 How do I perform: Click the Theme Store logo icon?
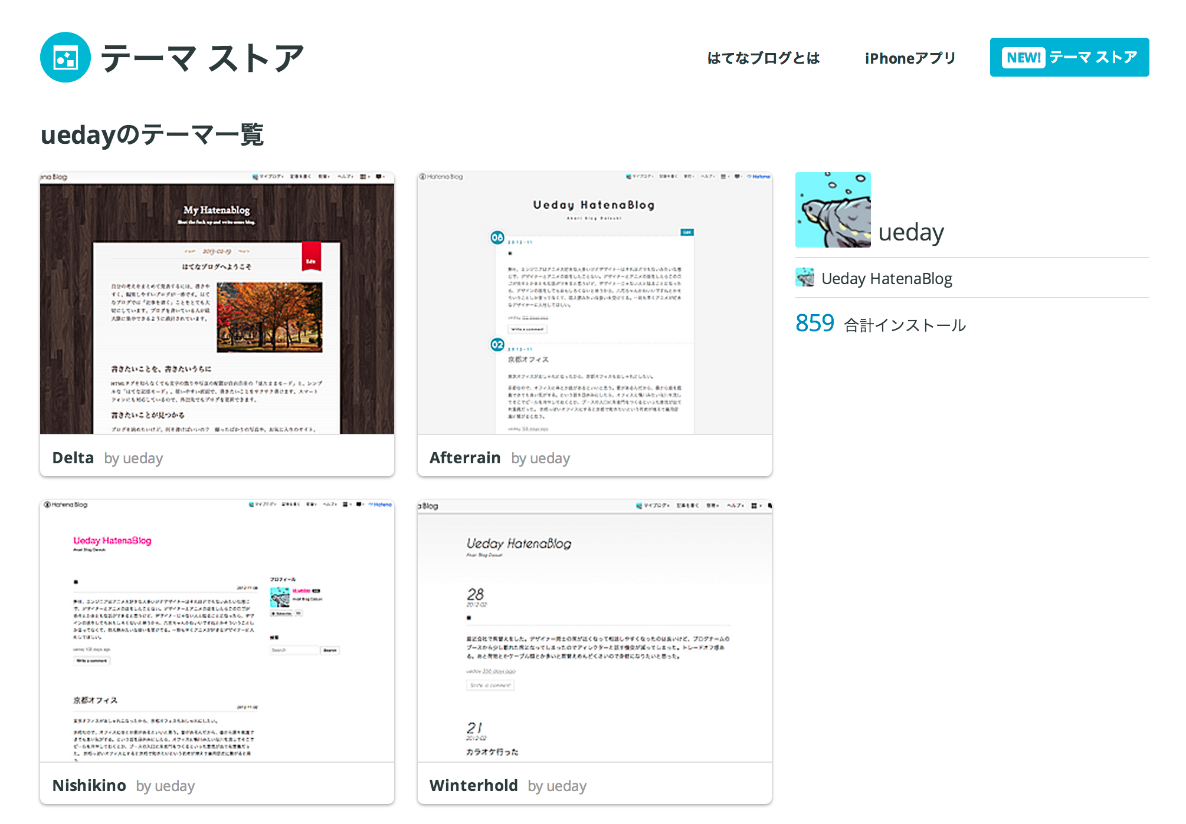65,57
